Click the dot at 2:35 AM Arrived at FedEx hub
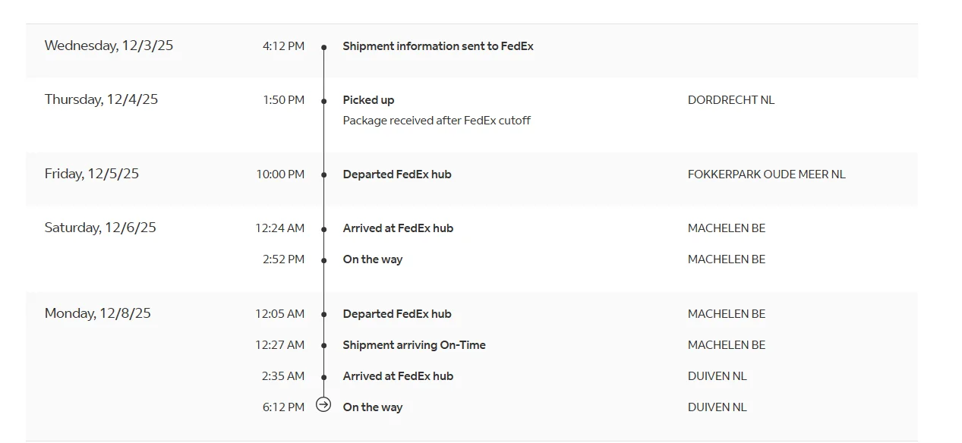Image resolution: width=962 pixels, height=443 pixels. pos(323,377)
